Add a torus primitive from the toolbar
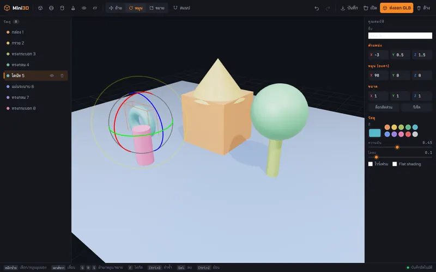This screenshot has width=436, height=272. [84, 8]
